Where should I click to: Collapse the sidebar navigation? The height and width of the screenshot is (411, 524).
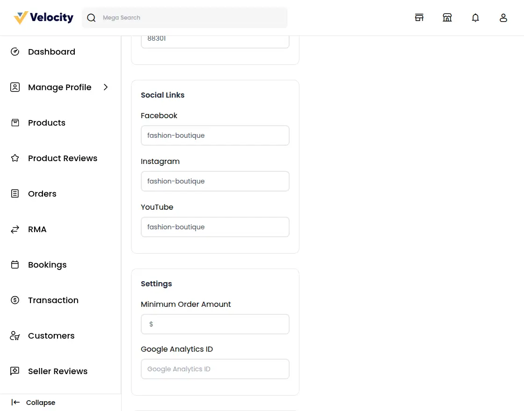coord(33,402)
